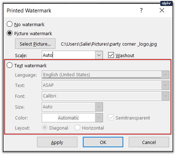Pick the Diagonal layout option

point(45,128)
